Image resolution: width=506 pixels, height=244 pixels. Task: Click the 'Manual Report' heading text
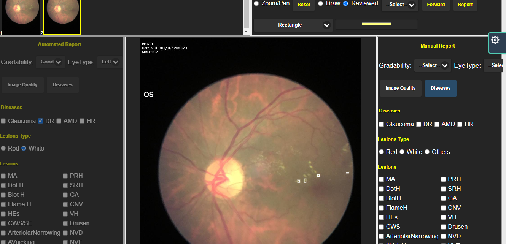click(438, 46)
